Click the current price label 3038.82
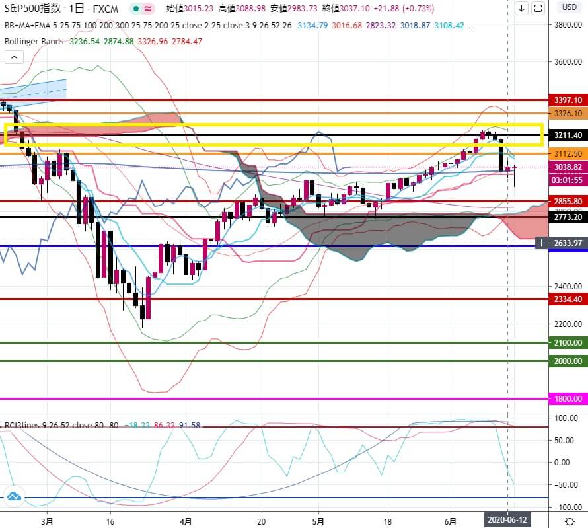This screenshot has width=588, height=528. pos(568,167)
